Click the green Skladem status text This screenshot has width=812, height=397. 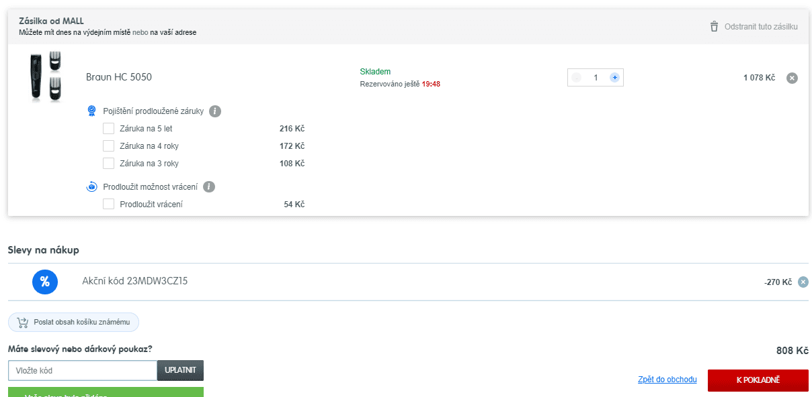click(375, 72)
